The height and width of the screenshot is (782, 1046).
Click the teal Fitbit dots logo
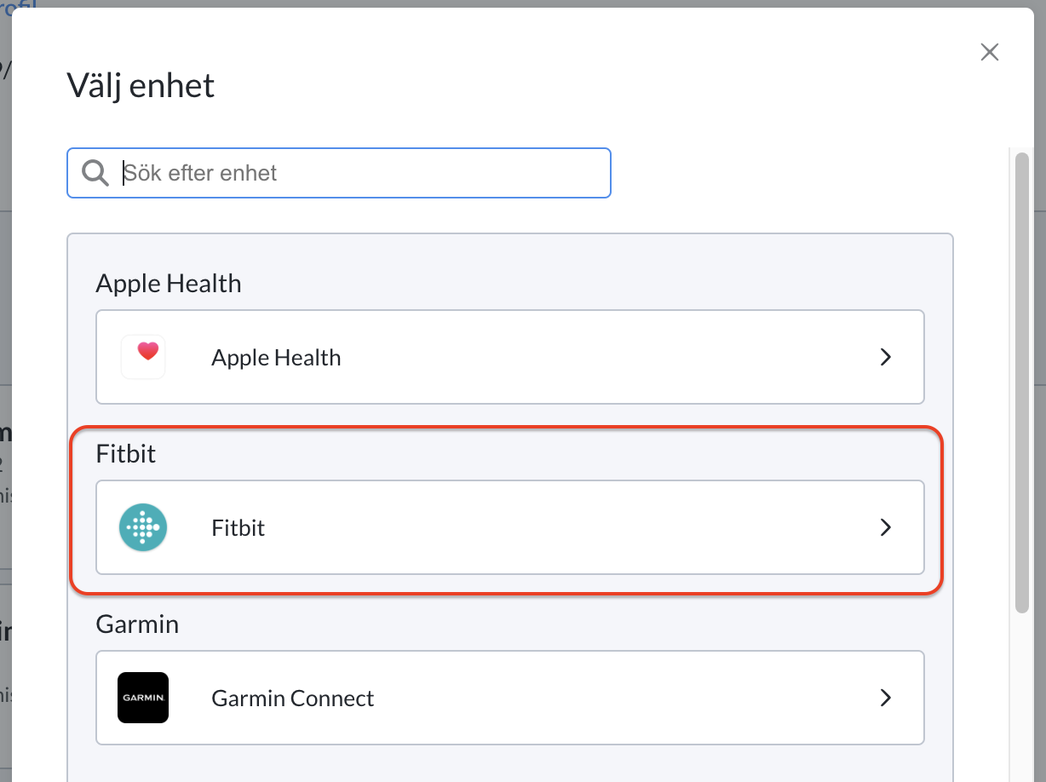coord(143,527)
